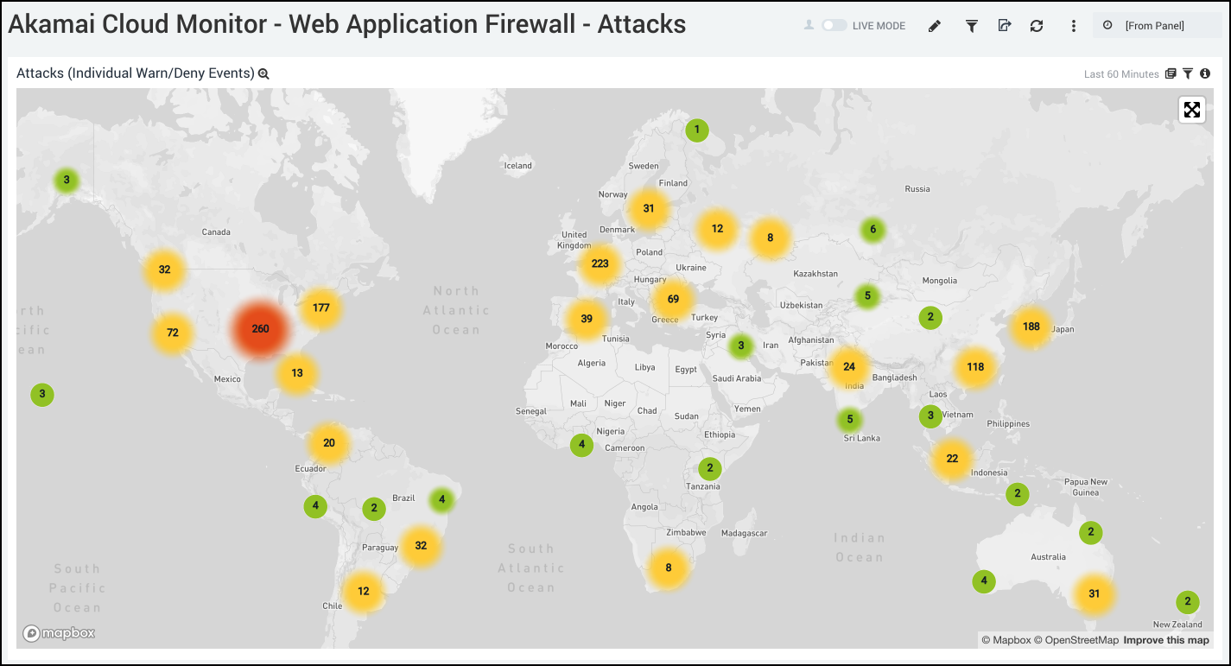Click the red 260 attack cluster over the US
The width and height of the screenshot is (1231, 666).
tap(259, 328)
